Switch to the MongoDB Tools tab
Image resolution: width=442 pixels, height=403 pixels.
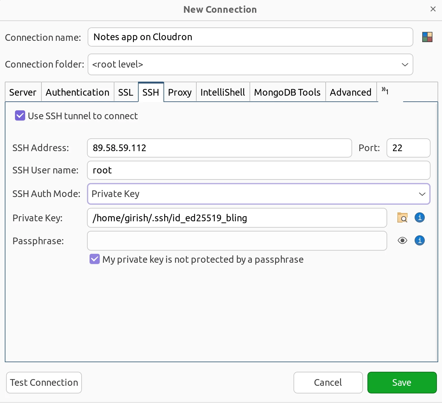click(287, 92)
